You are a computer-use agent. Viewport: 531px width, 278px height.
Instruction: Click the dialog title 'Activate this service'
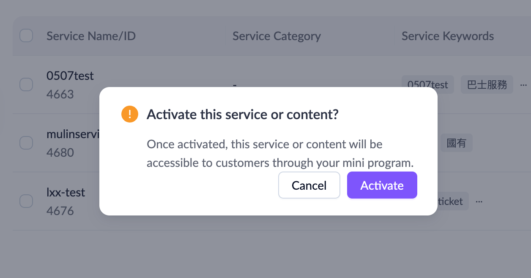point(242,114)
